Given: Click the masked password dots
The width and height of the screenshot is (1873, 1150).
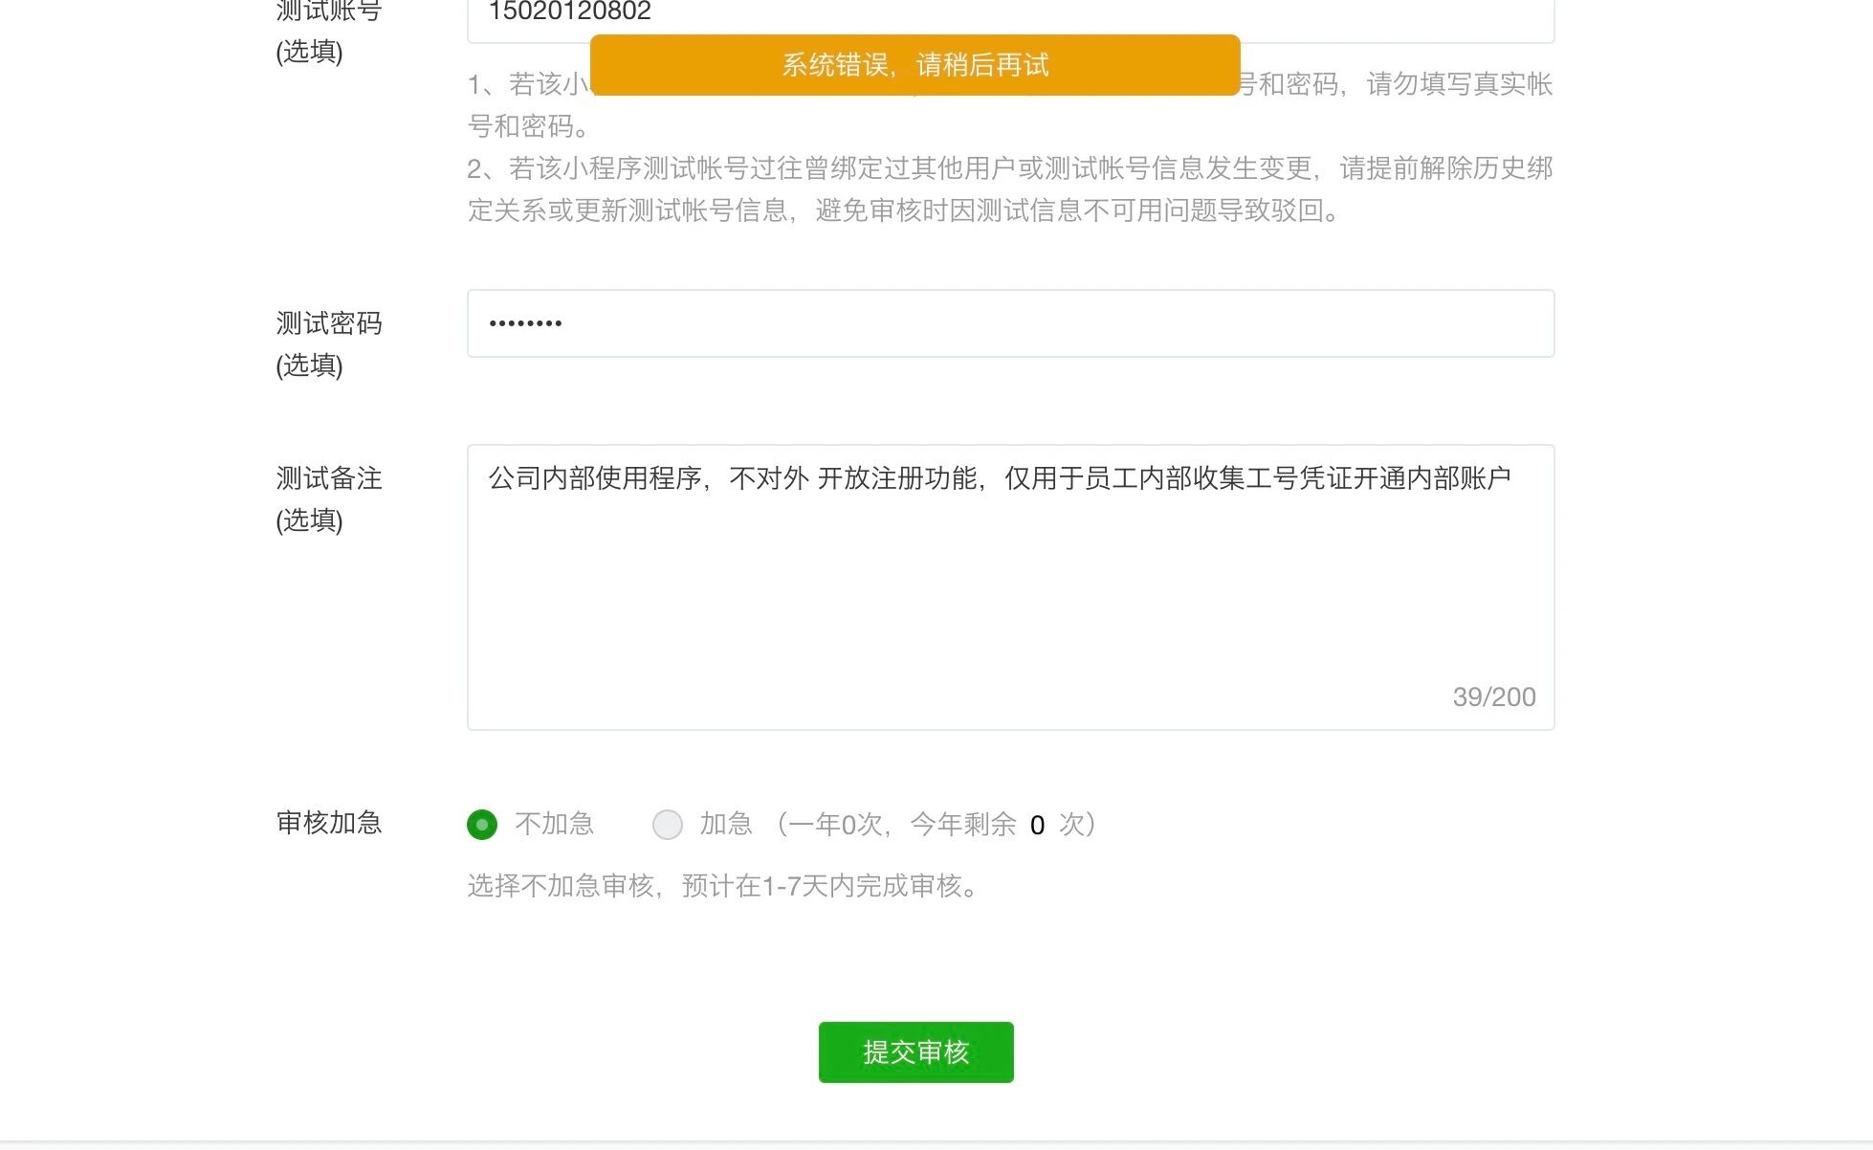Looking at the screenshot, I should (x=525, y=323).
